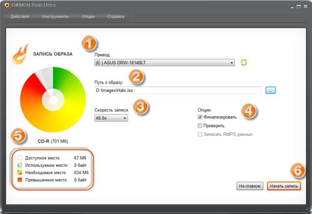Click the 67 Мб available space value
The image size is (312, 214).
pos(80,158)
